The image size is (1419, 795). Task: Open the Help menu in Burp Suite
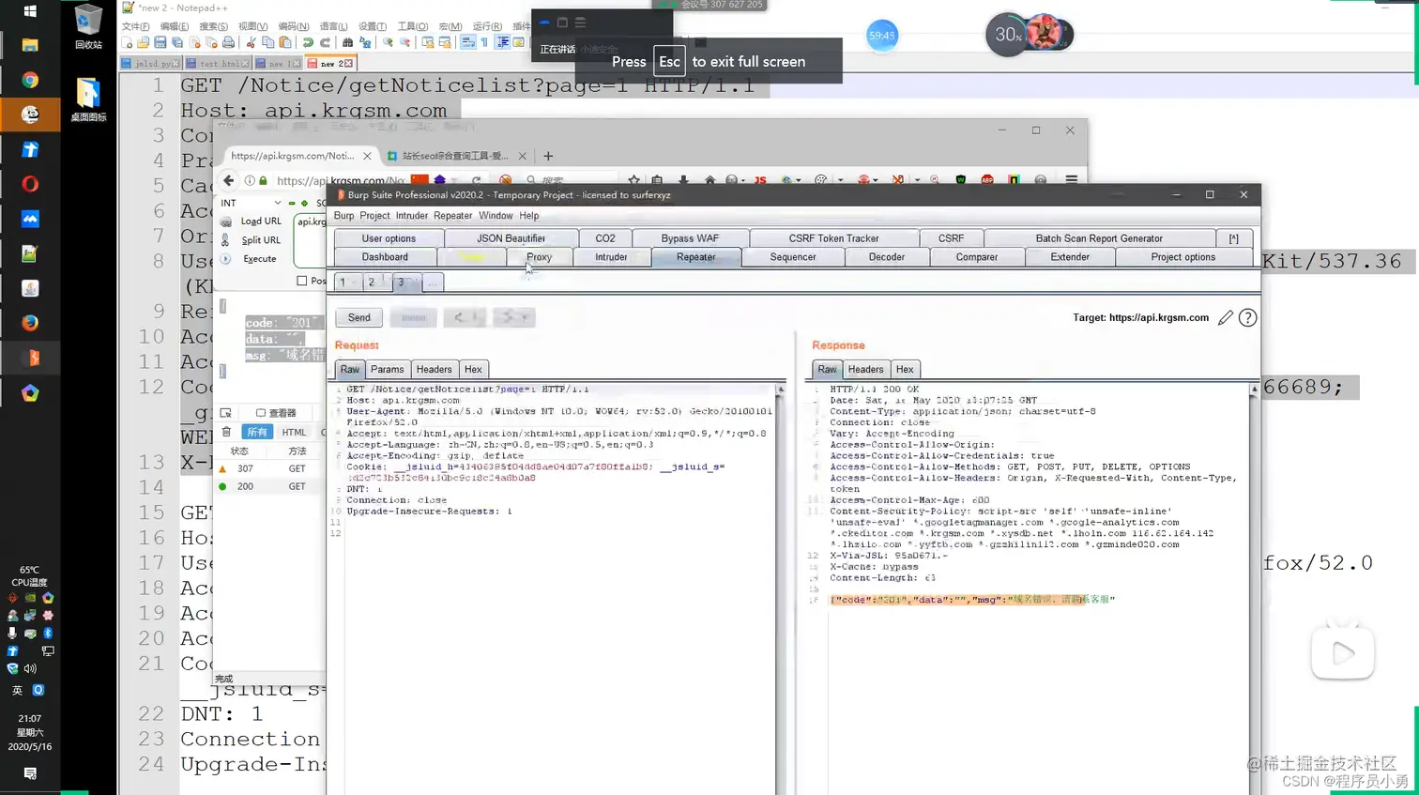[x=529, y=216]
